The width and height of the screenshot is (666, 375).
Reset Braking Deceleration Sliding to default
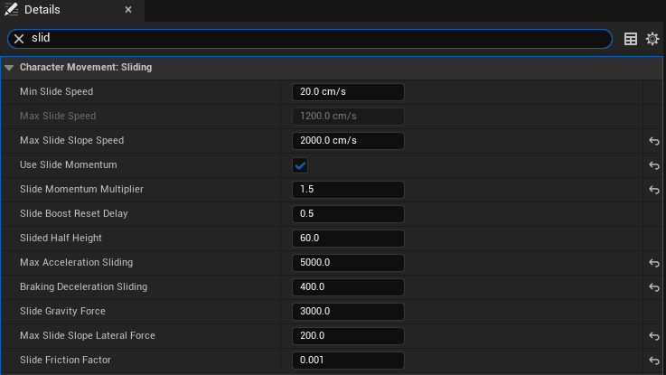654,287
